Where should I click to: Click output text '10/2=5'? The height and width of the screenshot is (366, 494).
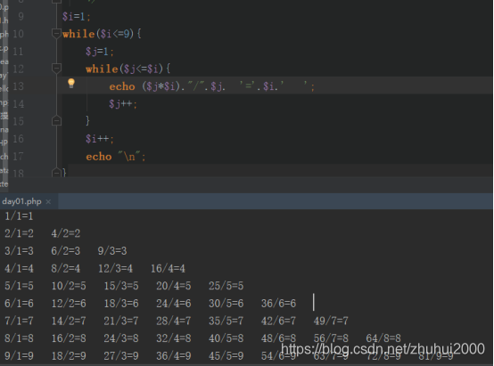(69, 286)
